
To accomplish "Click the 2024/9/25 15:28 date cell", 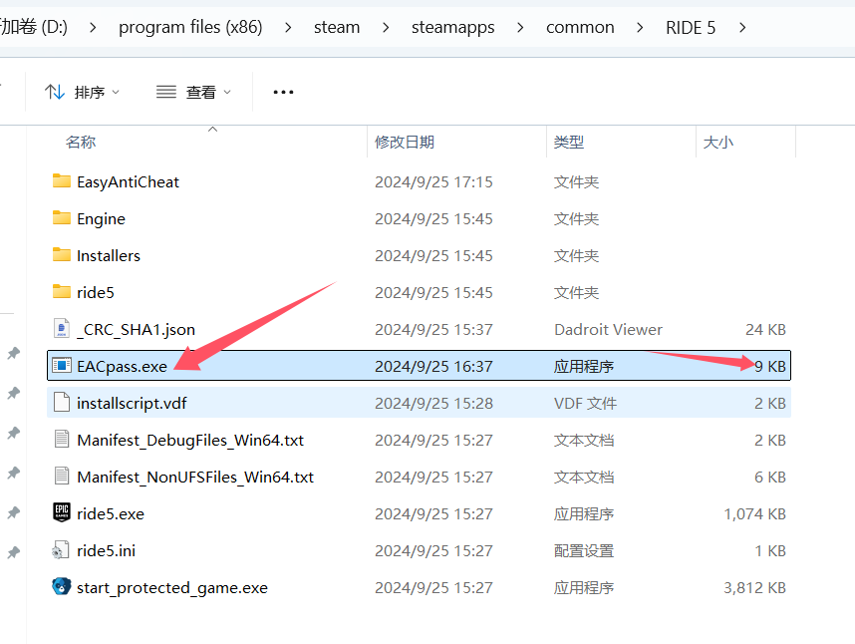I will point(433,403).
